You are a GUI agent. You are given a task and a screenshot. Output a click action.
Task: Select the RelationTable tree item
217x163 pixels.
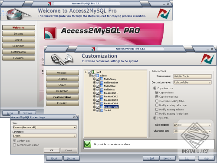[x=111, y=107]
